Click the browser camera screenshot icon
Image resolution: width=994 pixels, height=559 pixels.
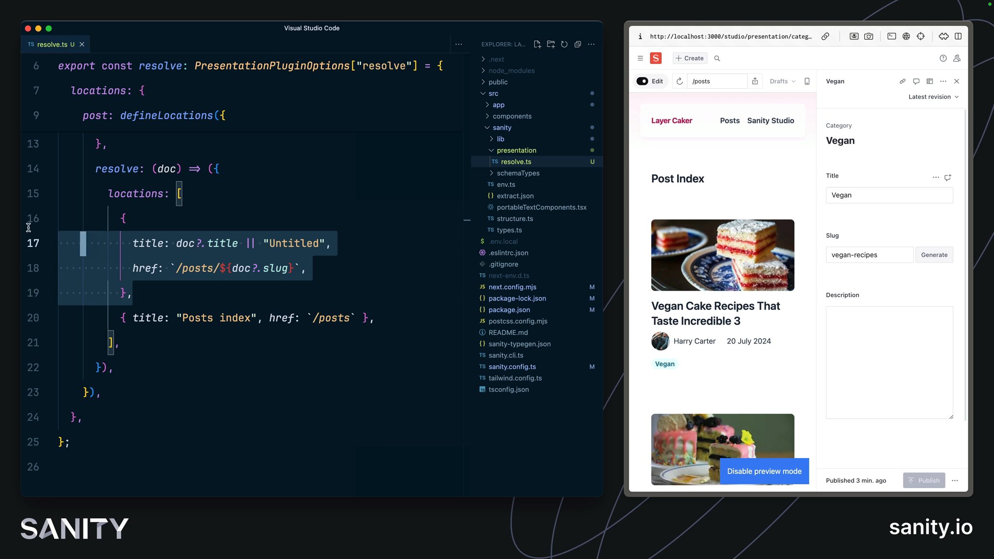869,36
